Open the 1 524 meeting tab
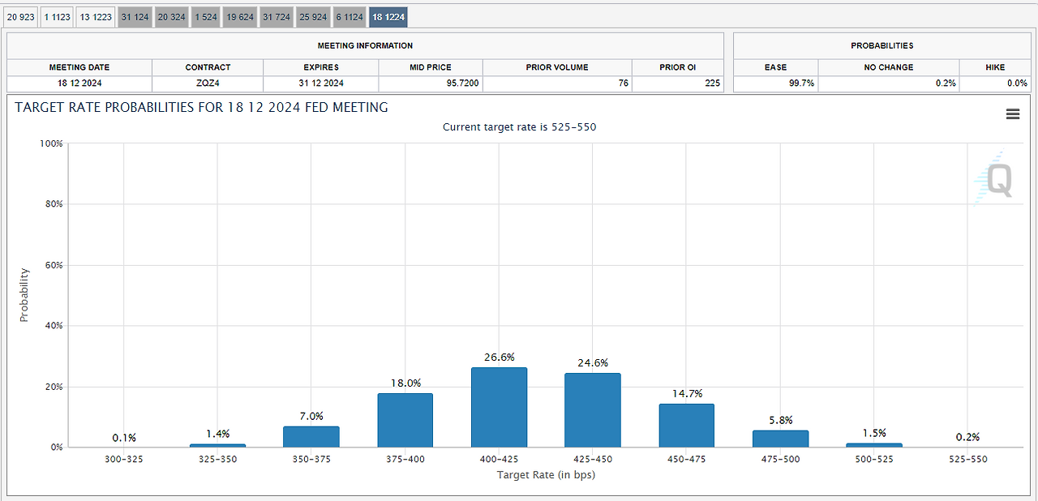 point(206,17)
